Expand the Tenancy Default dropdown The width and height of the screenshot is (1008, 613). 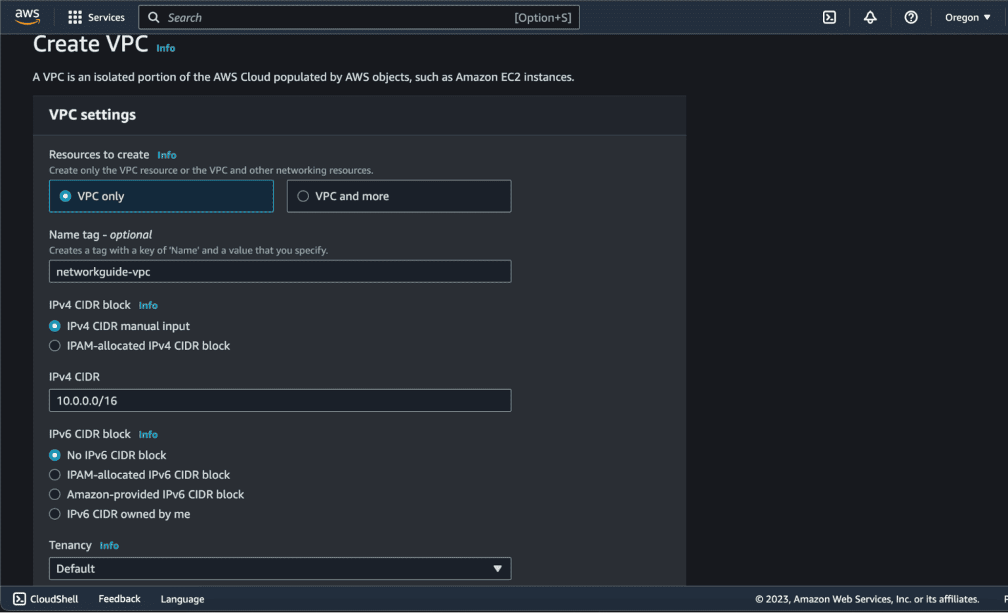[x=497, y=568]
